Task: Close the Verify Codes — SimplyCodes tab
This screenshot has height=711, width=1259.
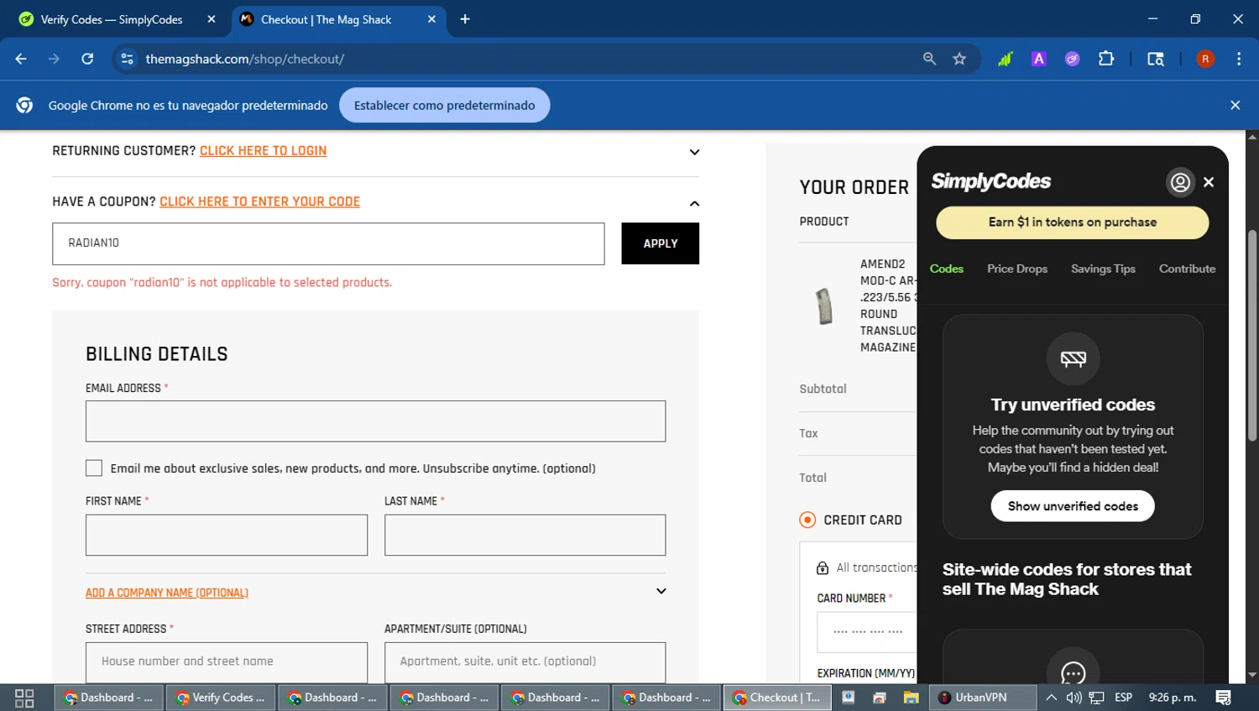Action: [x=212, y=19]
